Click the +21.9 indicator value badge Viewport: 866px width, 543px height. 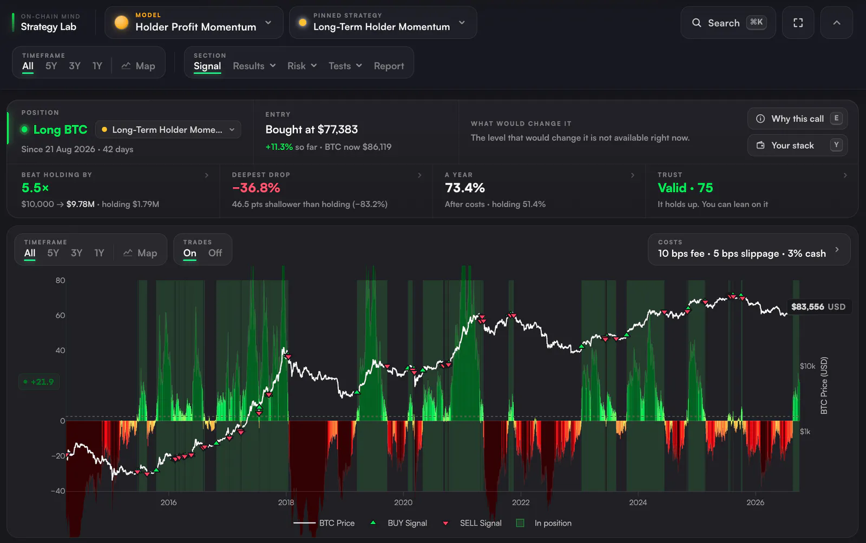[38, 382]
